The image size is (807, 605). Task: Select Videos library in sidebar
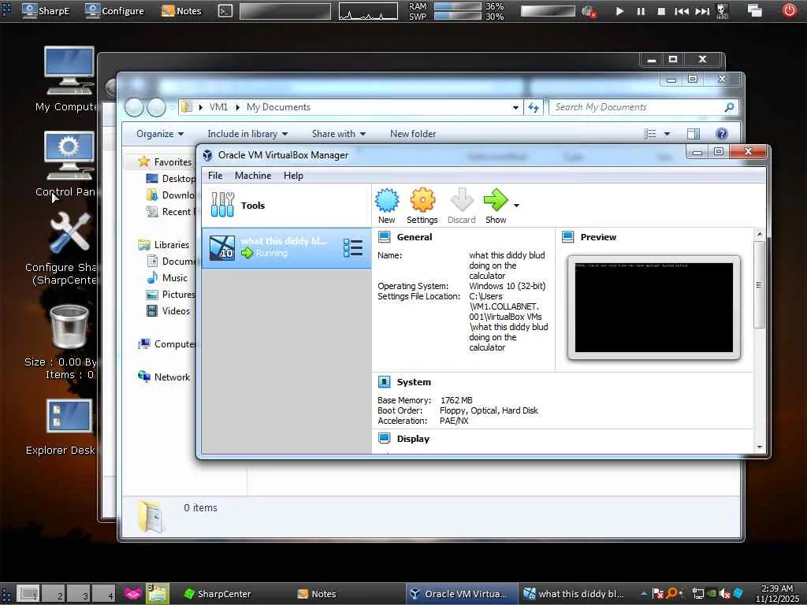[x=176, y=310]
